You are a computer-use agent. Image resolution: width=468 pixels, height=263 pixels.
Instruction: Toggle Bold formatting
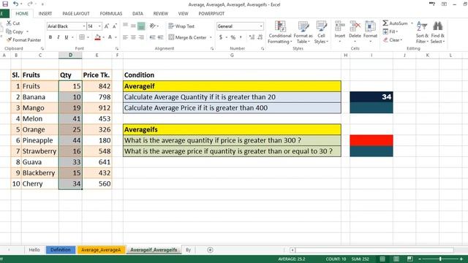click(x=50, y=37)
